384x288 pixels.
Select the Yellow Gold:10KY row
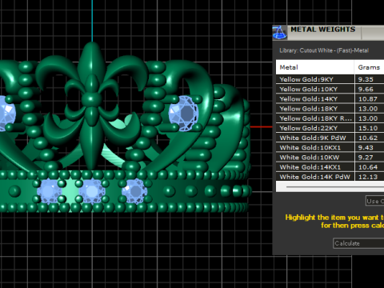click(330, 89)
